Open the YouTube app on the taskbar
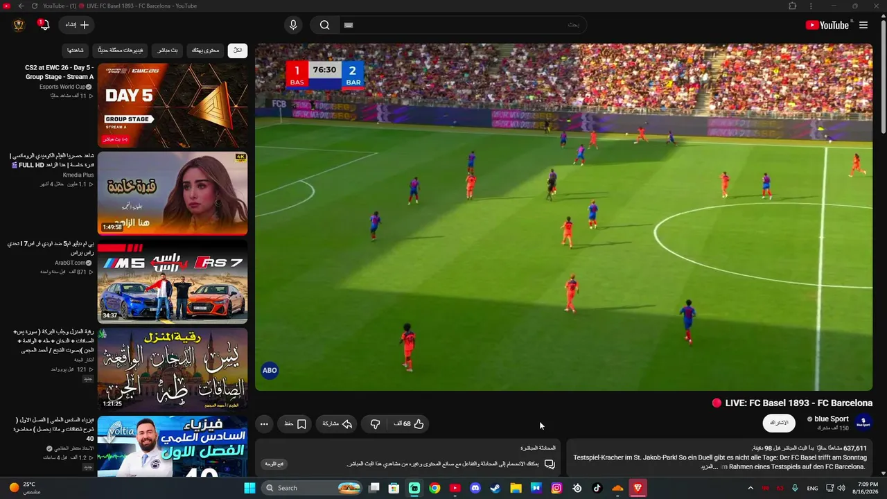 tap(455, 488)
